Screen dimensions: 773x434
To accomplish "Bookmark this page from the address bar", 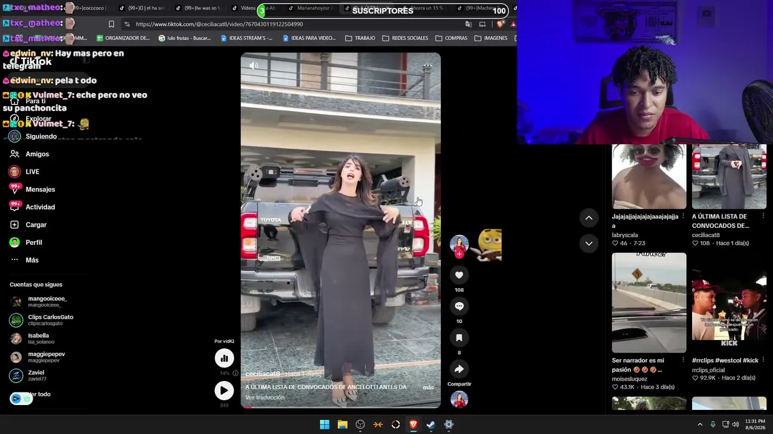I will pos(111,24).
